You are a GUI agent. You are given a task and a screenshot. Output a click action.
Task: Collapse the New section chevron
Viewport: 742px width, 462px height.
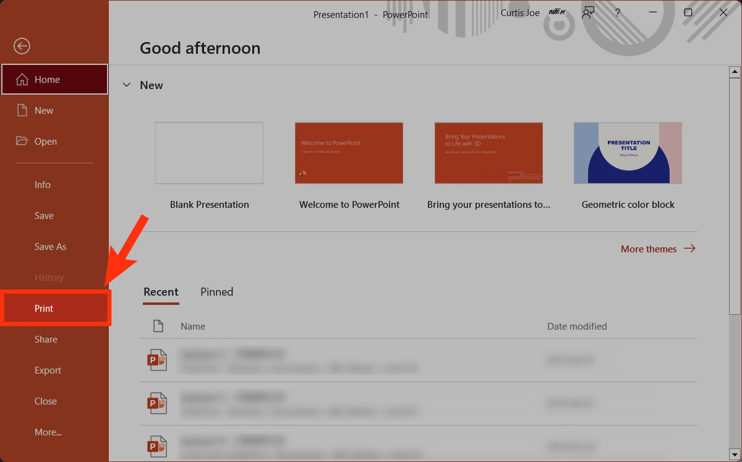(127, 85)
